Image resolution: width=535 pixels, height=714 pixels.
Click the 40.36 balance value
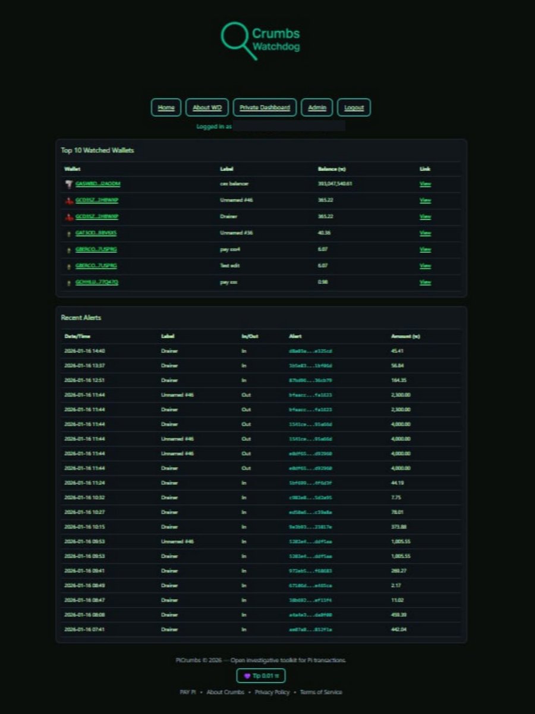325,233
